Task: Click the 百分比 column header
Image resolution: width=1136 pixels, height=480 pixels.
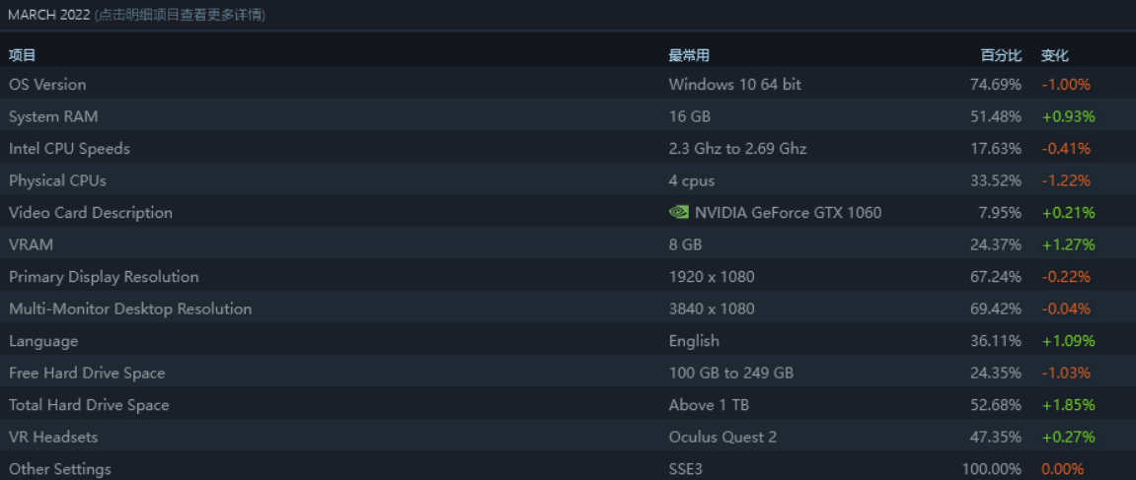Action: tap(1001, 55)
